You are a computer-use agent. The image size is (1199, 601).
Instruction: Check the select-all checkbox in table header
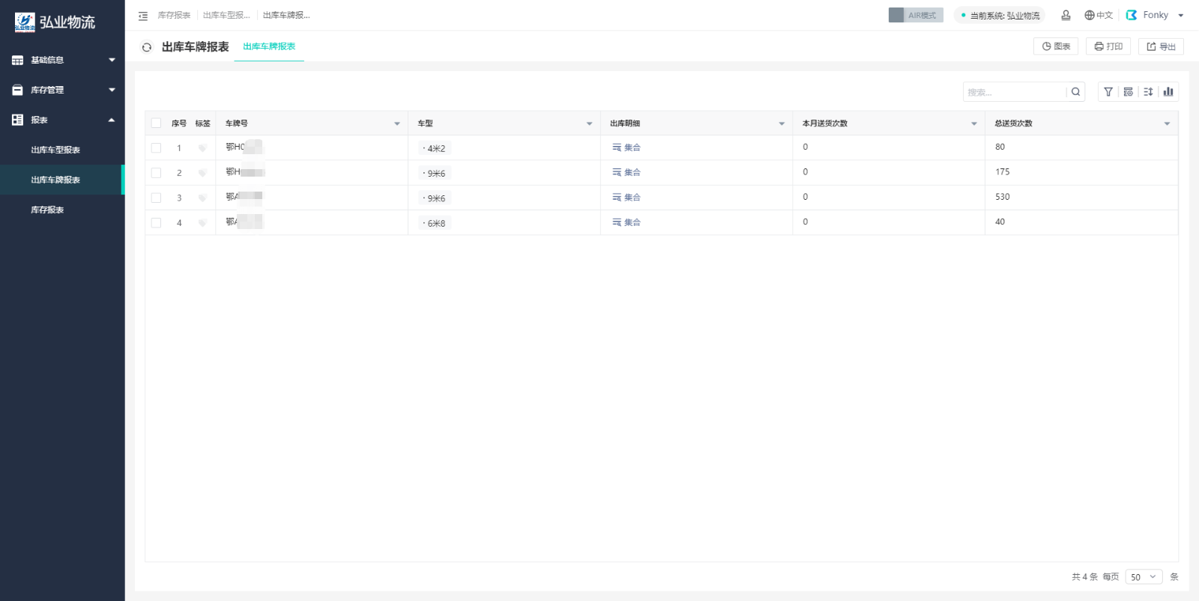(156, 123)
